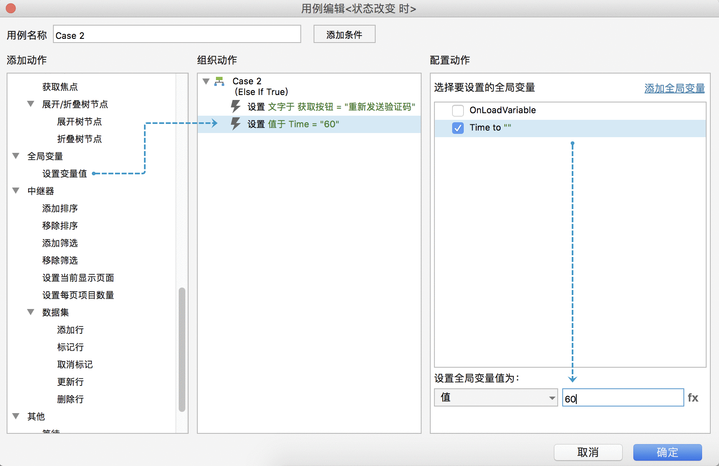This screenshot has height=466, width=719.
Task: Select the 删除行 action
Action: (x=70, y=399)
